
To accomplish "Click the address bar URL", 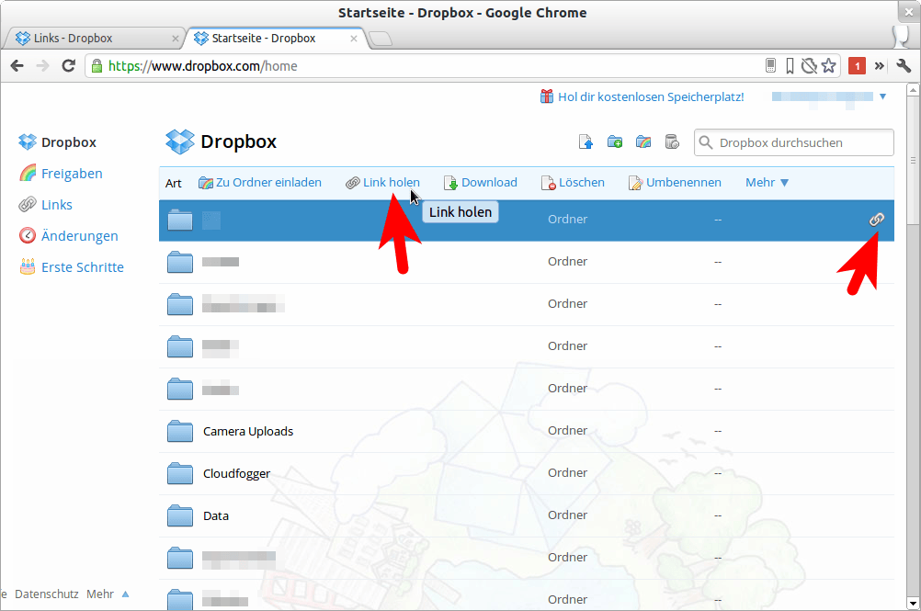I will [x=202, y=66].
